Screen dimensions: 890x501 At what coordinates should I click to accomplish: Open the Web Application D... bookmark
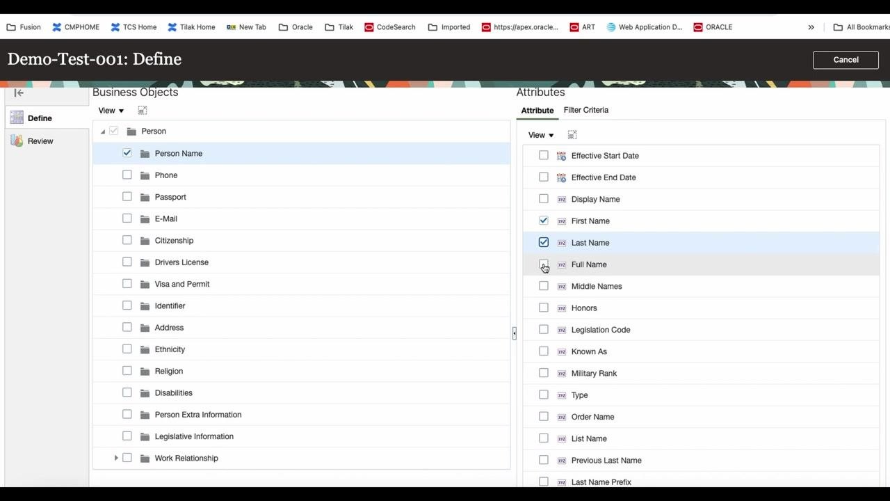(644, 27)
